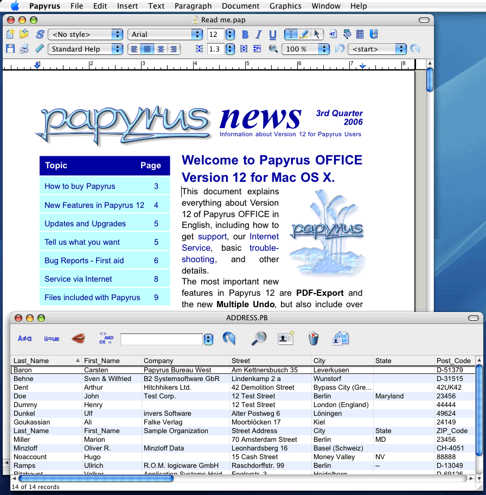
Task: Align paragraph left
Action: point(134,49)
